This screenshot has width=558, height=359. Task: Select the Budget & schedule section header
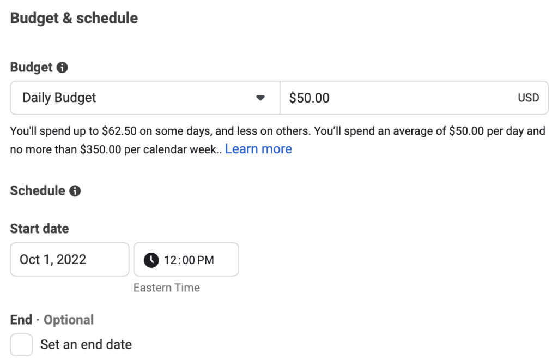(x=74, y=17)
